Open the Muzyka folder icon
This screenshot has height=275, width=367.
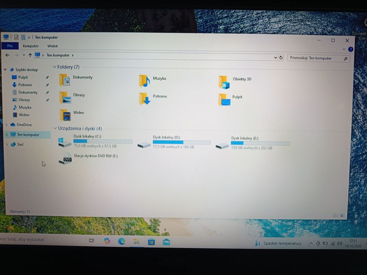[144, 81]
